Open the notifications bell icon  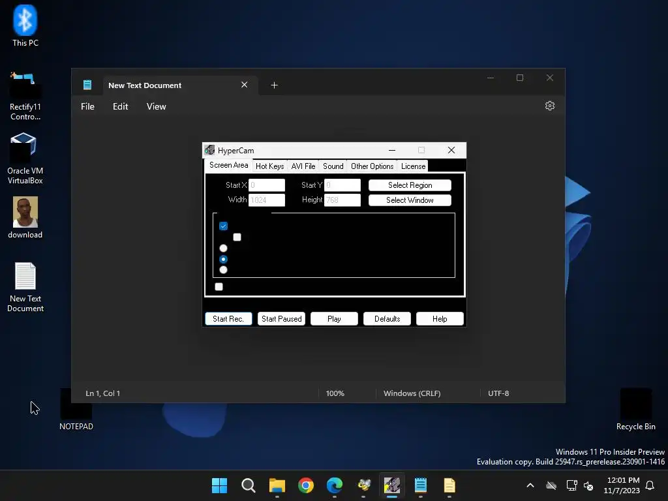point(650,485)
